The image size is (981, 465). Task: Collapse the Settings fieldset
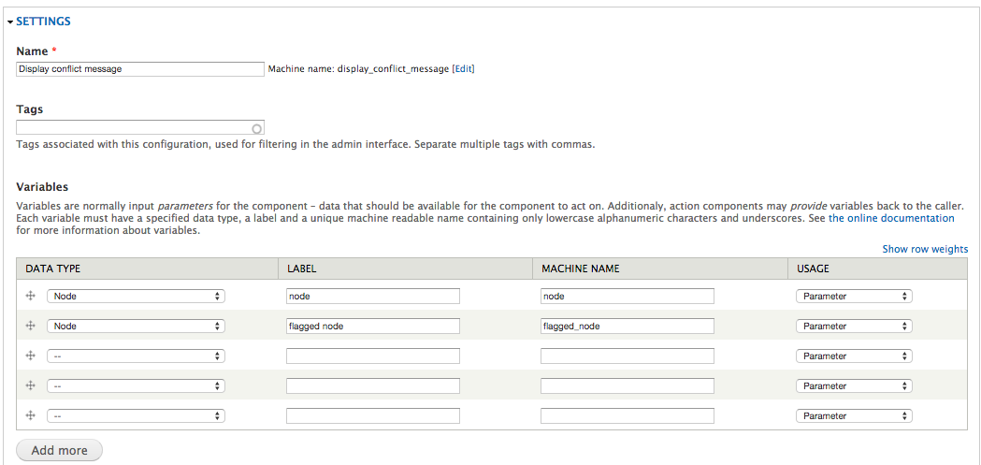point(43,21)
